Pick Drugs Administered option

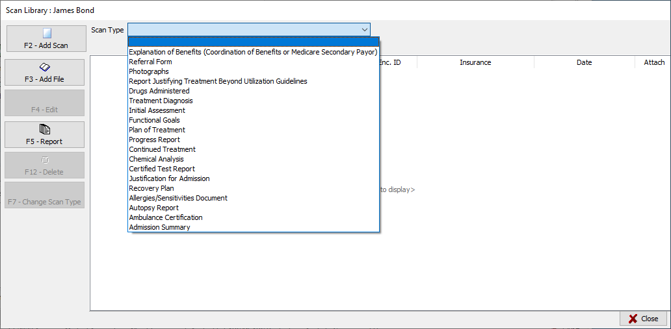[159, 91]
